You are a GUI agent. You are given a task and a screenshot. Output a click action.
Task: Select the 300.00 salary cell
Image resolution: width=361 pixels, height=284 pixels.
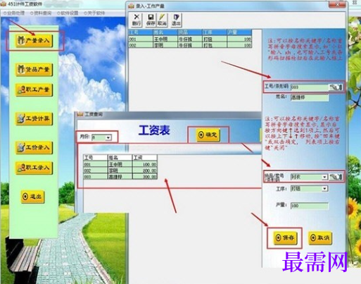(x=144, y=176)
